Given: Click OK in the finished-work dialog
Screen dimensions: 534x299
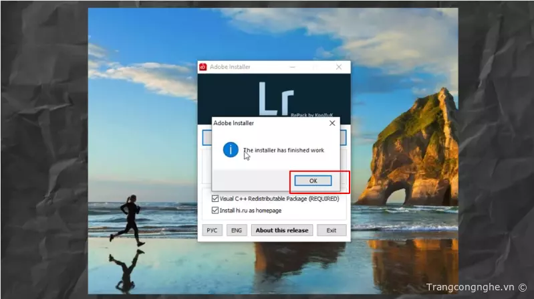Looking at the screenshot, I should 313,181.
